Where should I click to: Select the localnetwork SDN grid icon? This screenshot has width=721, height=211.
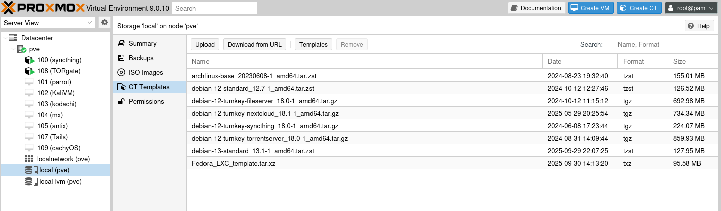[x=29, y=159]
